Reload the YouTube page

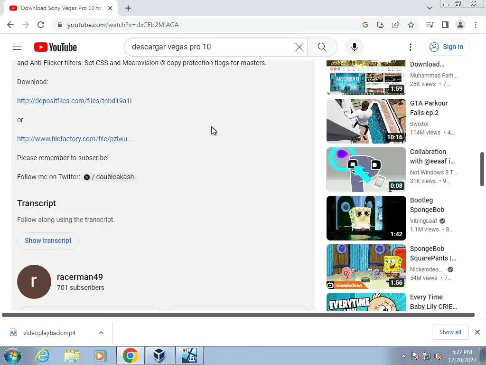click(x=41, y=25)
